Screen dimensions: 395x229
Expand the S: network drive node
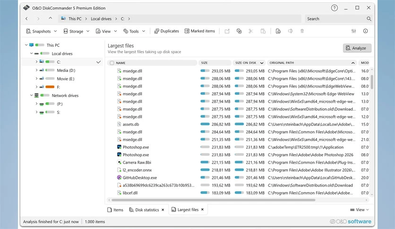pos(36,112)
